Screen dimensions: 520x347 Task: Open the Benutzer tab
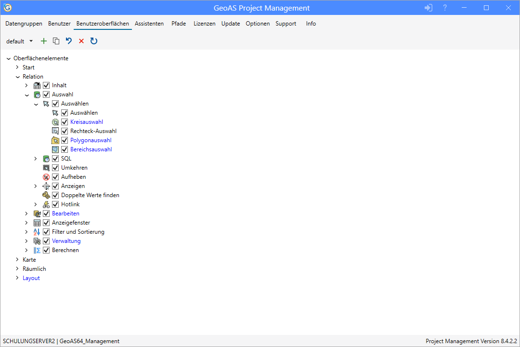pos(59,24)
